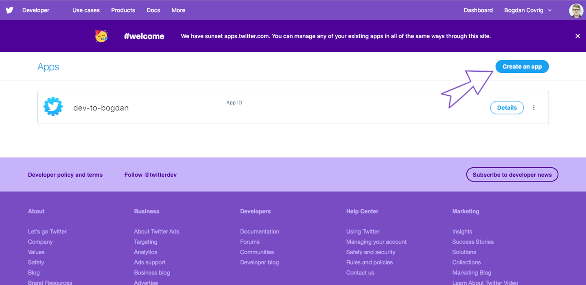Open the Developer blog link
586x285 pixels.
(260, 262)
